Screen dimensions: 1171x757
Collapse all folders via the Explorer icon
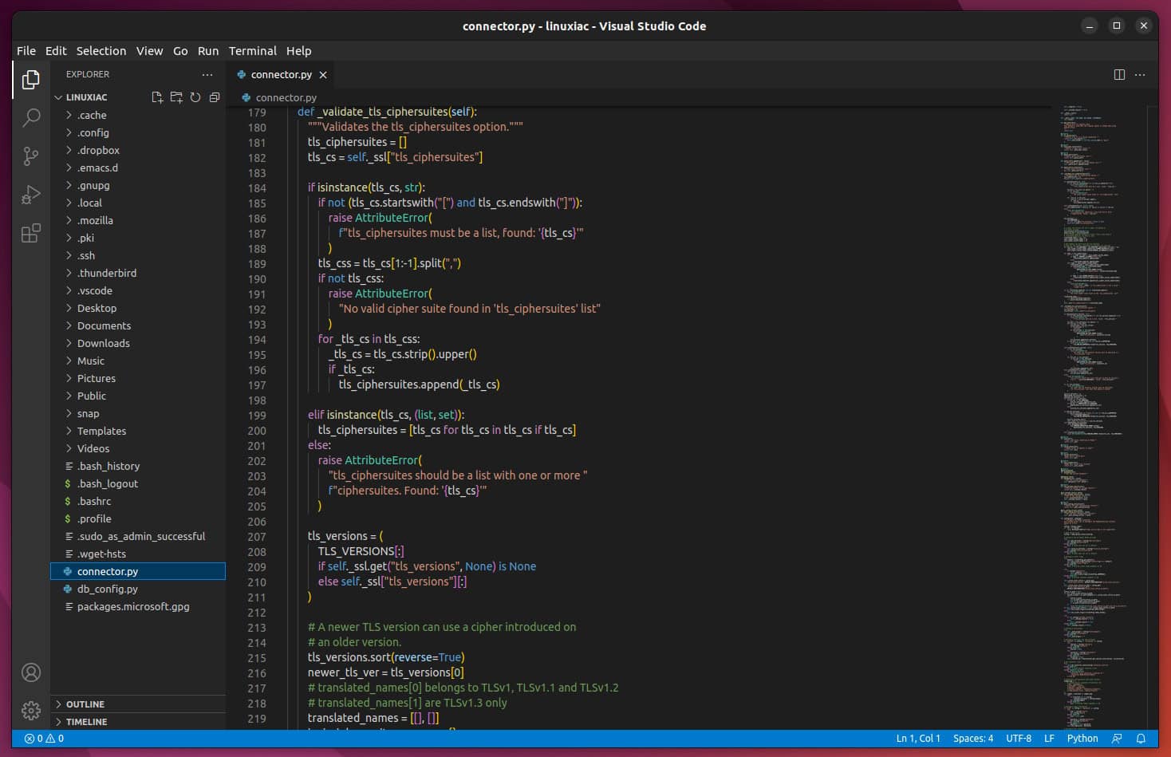[x=214, y=97]
